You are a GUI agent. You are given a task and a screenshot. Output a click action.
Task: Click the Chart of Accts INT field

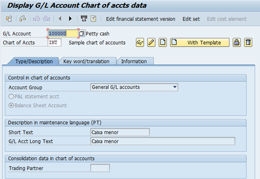tap(55, 43)
